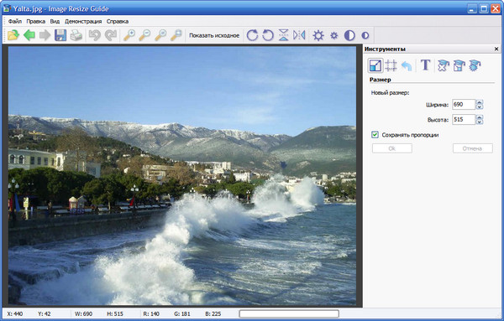The width and height of the screenshot is (504, 321).
Task: Redo the action in the toolbar
Action: tap(111, 35)
